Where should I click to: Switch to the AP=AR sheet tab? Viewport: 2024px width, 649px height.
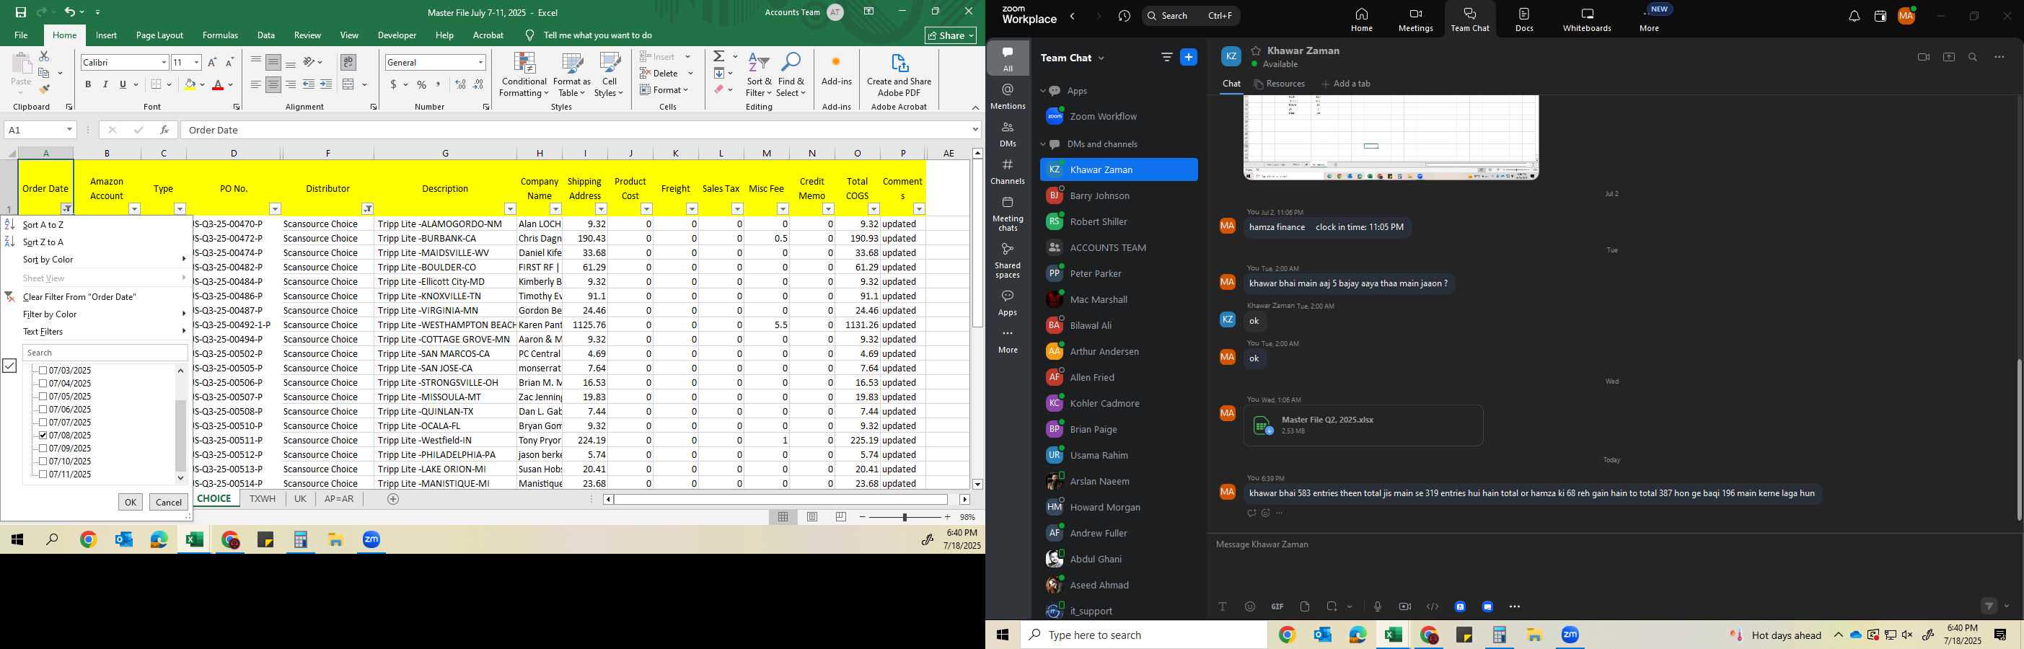pos(338,499)
